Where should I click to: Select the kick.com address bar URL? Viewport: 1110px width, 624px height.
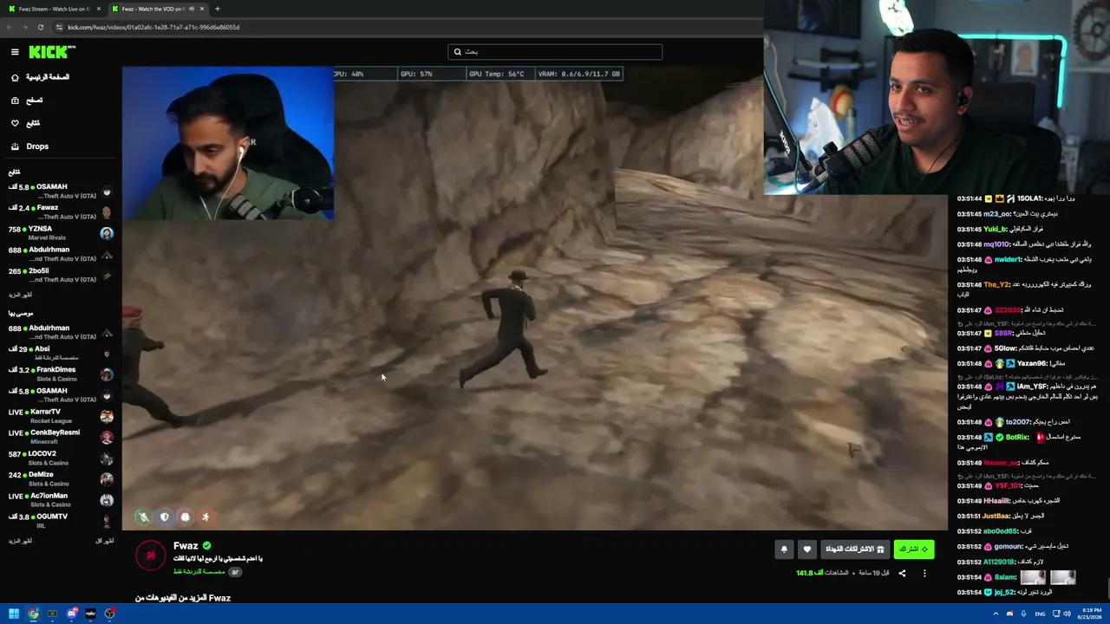coord(153,27)
